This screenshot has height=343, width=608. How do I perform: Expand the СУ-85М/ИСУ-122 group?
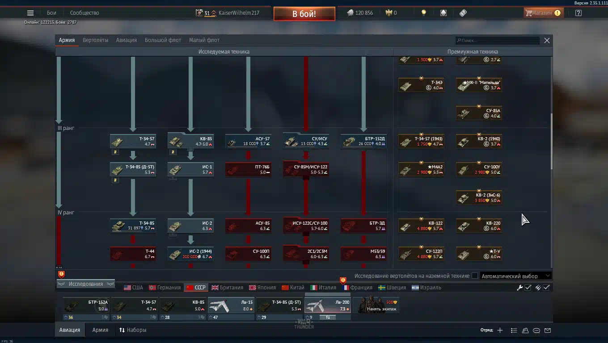click(306, 169)
